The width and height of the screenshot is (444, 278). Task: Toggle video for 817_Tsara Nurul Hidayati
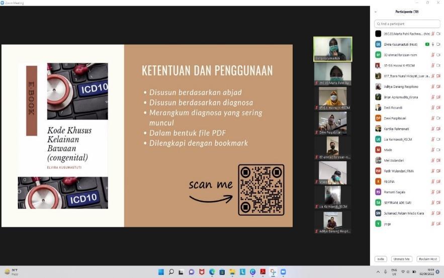pos(438,76)
